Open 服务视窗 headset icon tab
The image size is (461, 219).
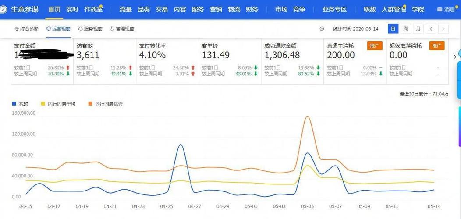(80, 29)
